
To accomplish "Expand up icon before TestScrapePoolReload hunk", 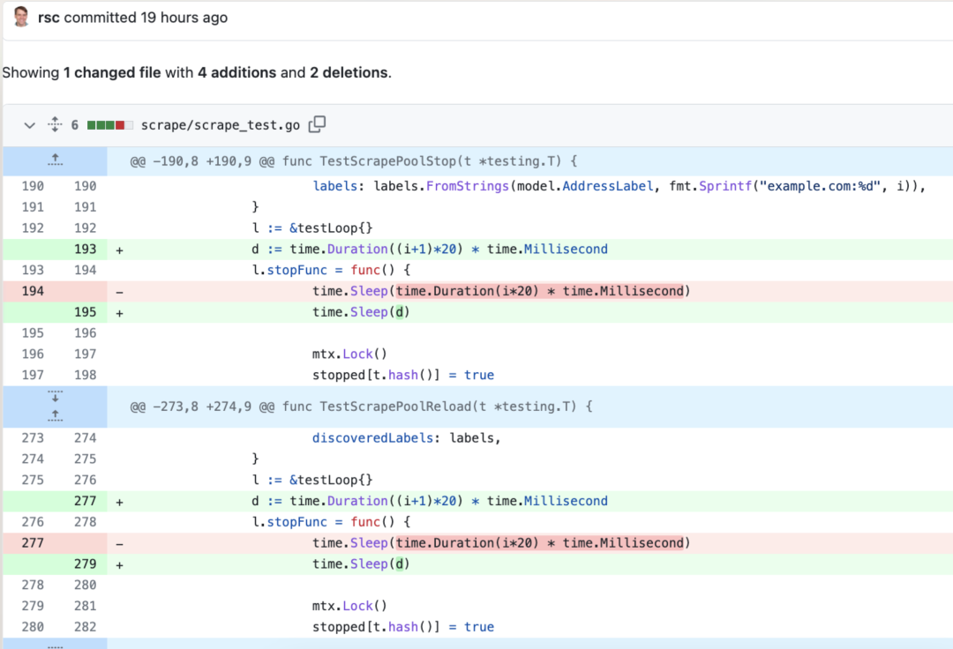I will (55, 414).
